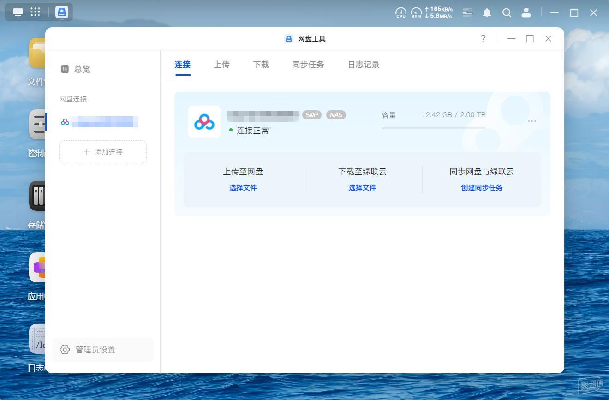
Task: Click the 添加连接 button
Action: click(x=103, y=152)
